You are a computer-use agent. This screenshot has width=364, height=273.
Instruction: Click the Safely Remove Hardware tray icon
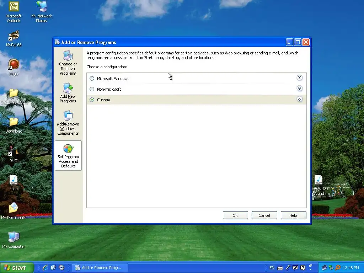[x=331, y=268]
